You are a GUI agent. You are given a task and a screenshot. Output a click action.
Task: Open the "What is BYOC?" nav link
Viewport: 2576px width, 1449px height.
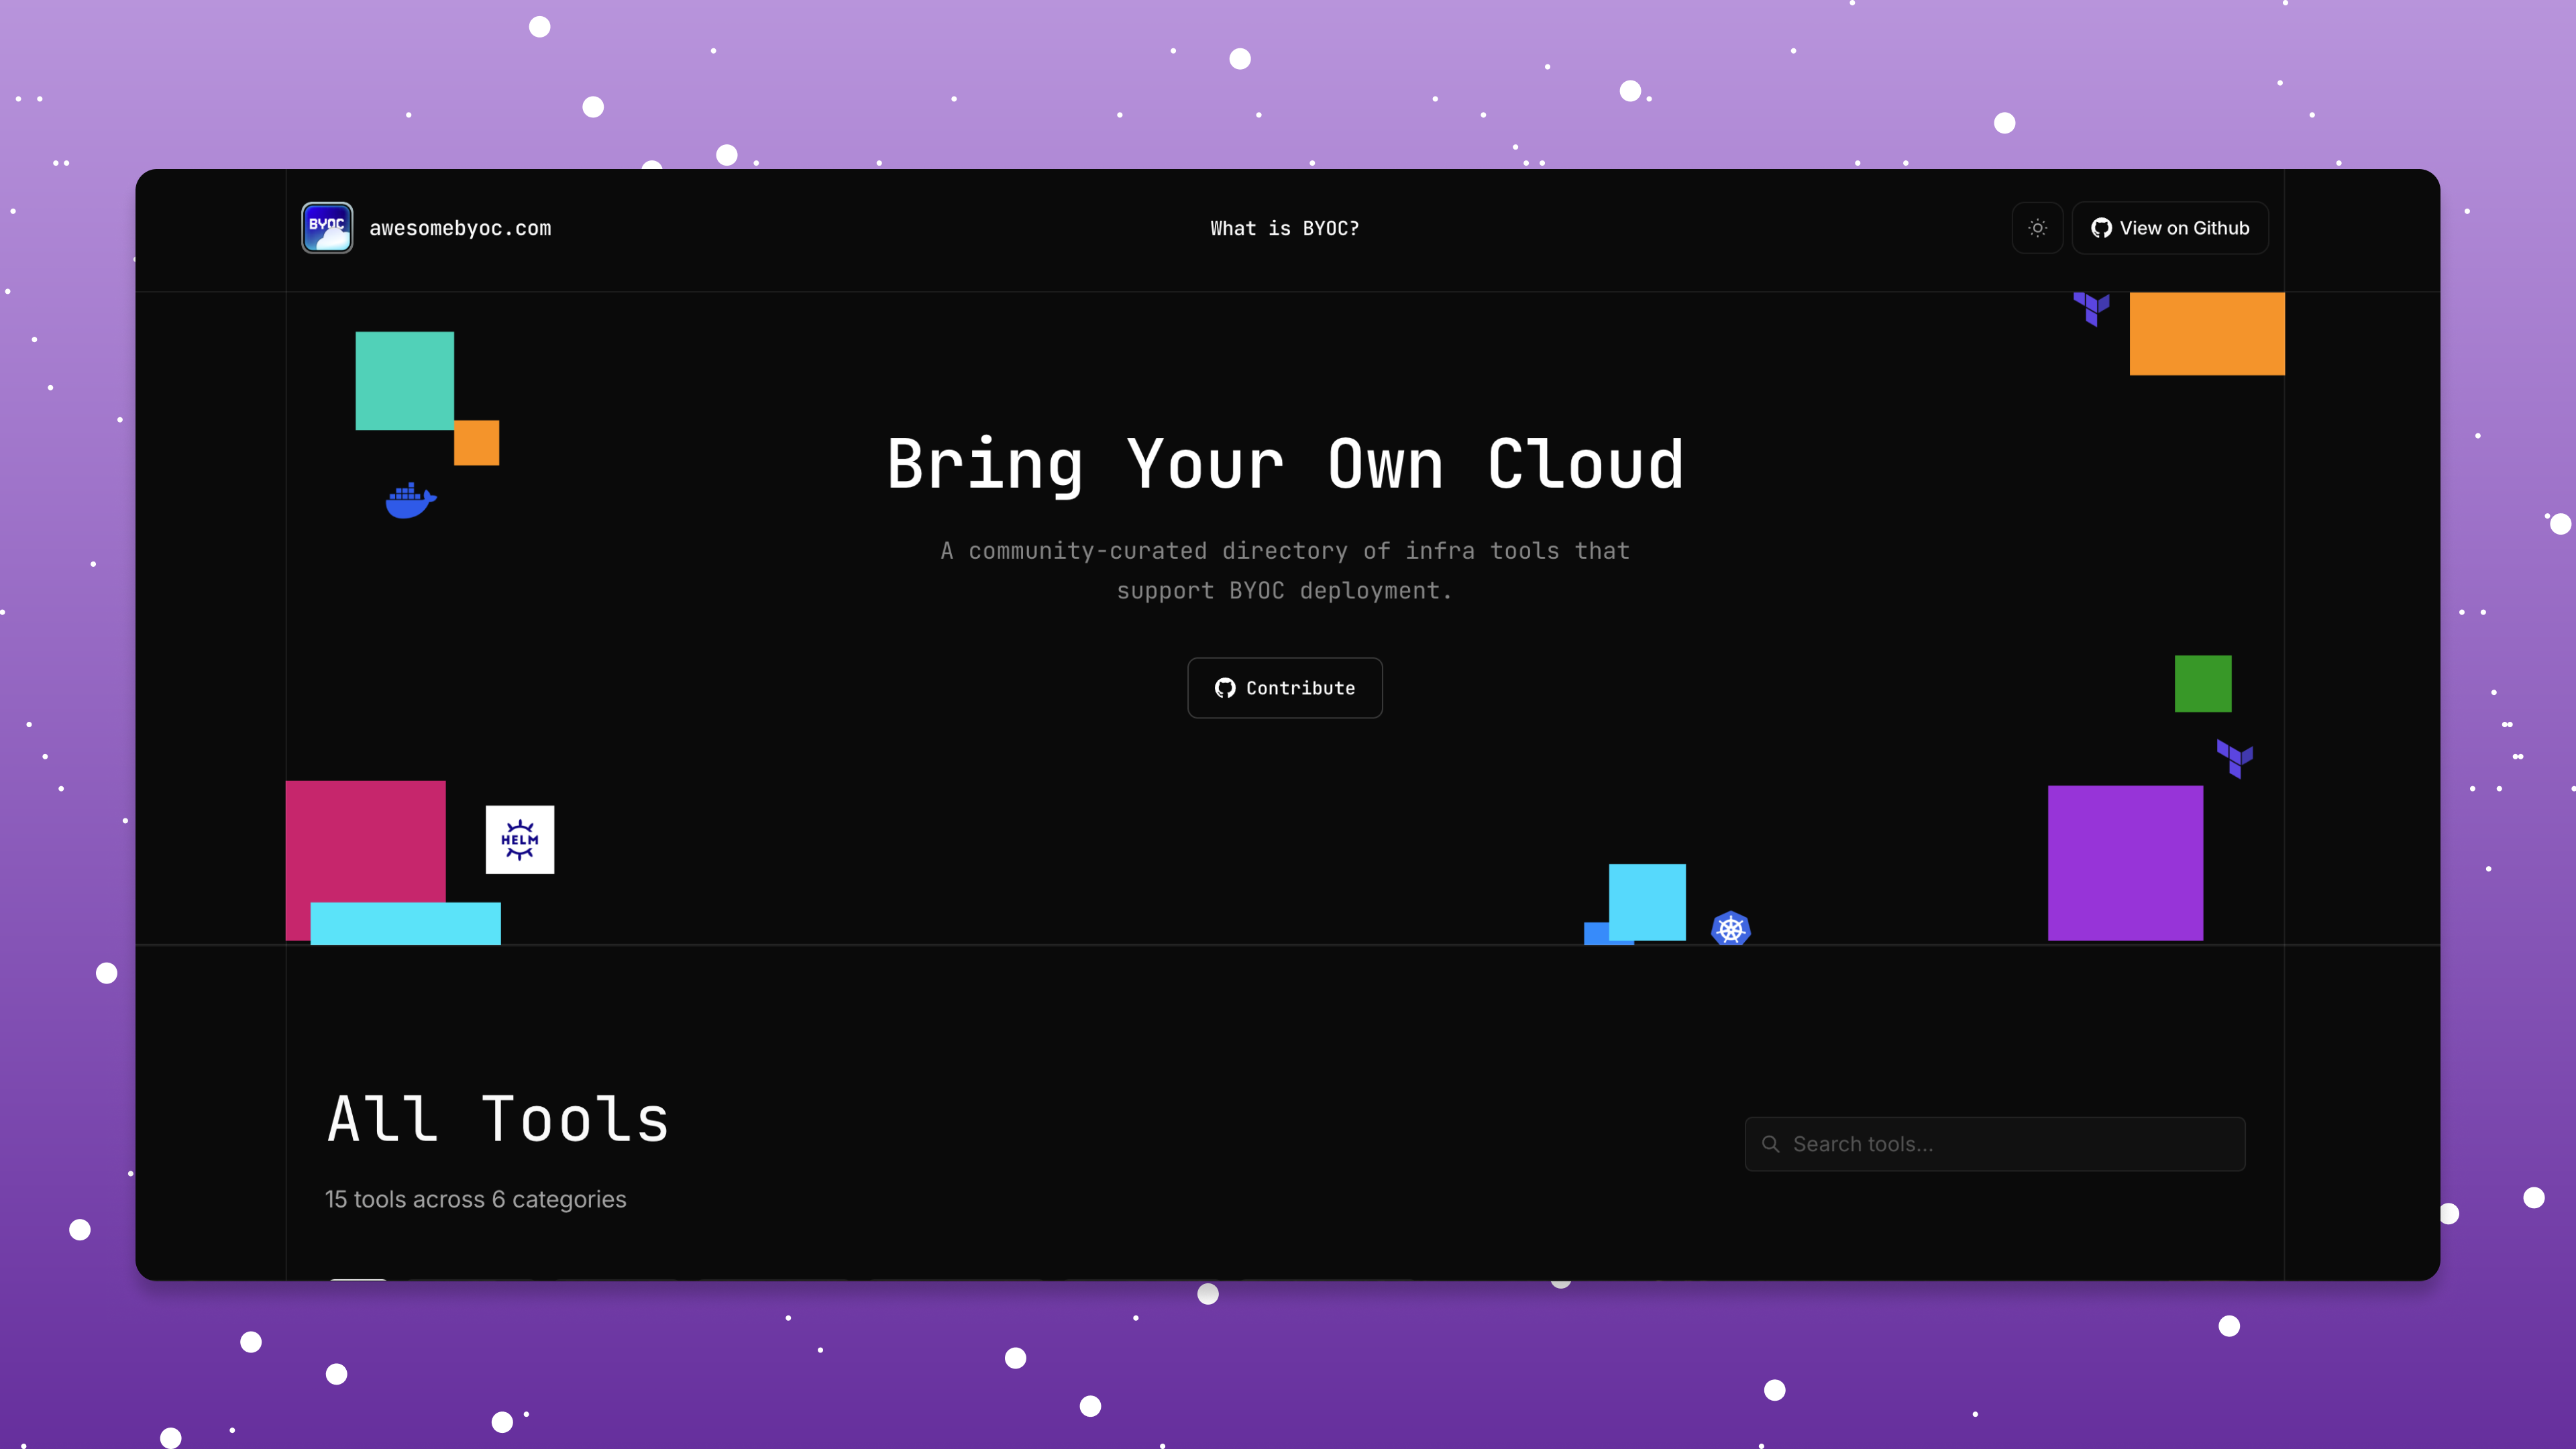tap(1284, 228)
